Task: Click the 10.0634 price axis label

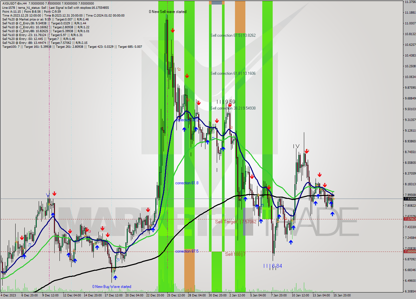Action: [410, 77]
